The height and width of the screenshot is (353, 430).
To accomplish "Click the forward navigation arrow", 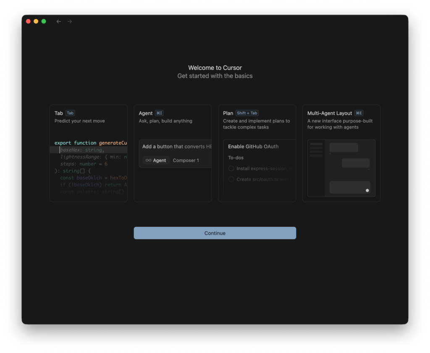I will pos(70,21).
